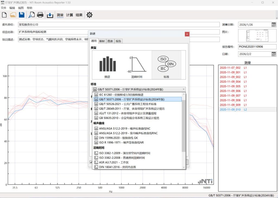
Task: Open print preview with the magnifier page icon
Action: [x=31, y=15]
